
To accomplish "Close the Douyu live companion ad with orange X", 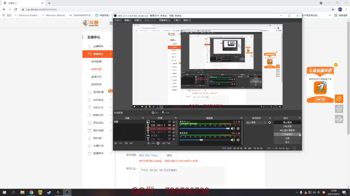I will [336, 65].
